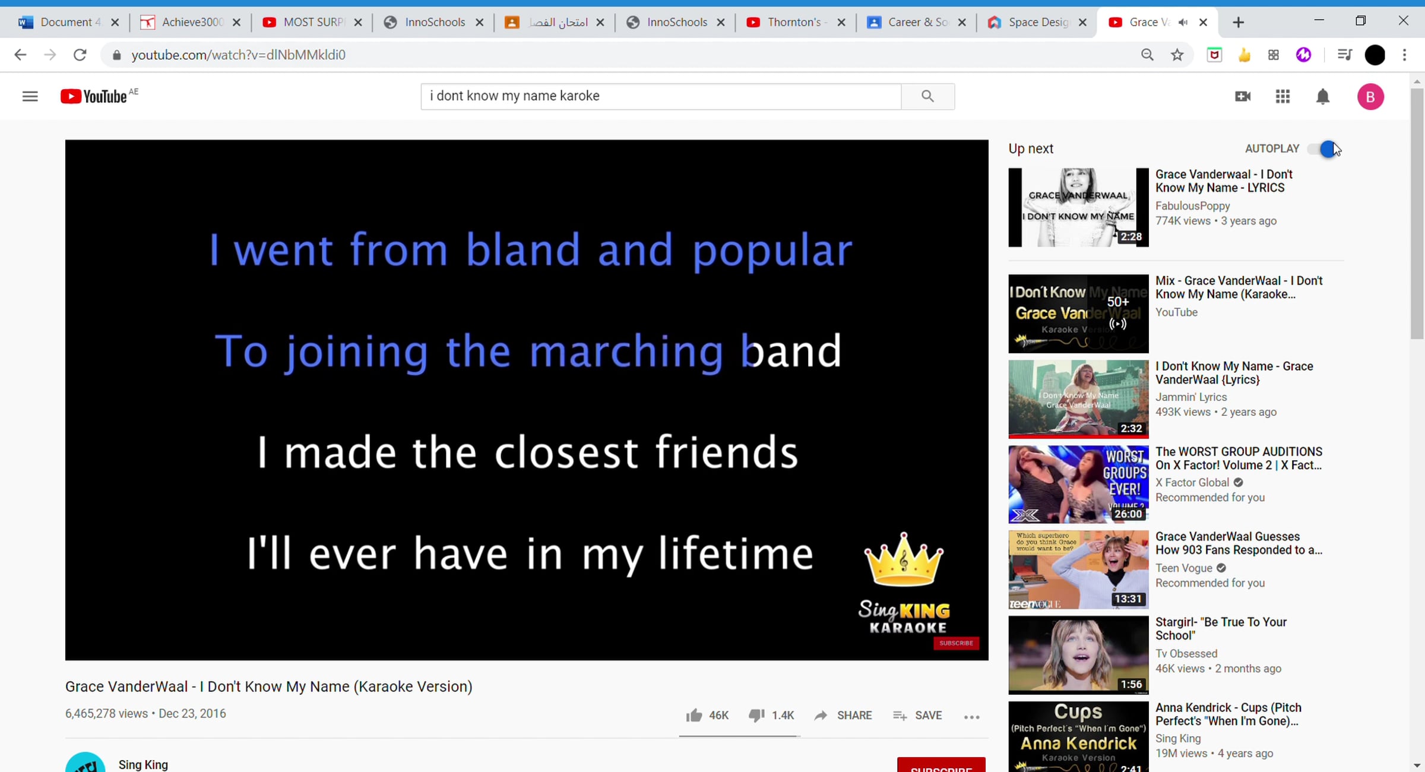Open the Chrome three-dot menu
This screenshot has width=1425, height=772.
(x=1404, y=55)
